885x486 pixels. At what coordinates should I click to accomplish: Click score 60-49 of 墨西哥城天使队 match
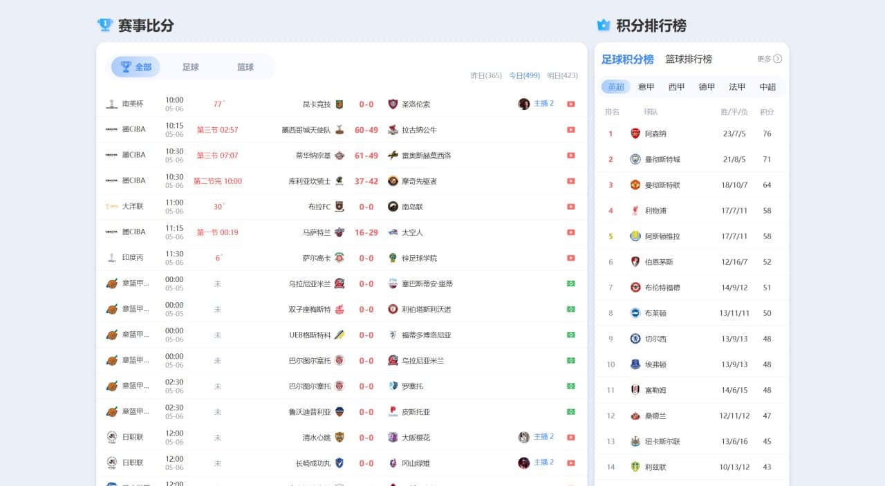coord(366,130)
